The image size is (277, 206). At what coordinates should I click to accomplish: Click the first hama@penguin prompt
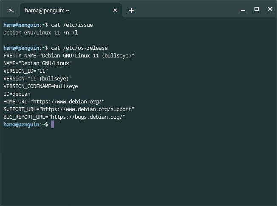point(26,25)
